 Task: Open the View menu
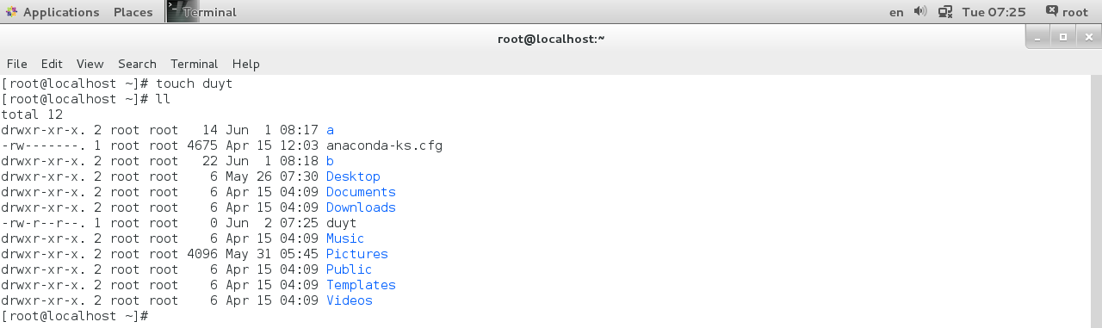point(90,64)
